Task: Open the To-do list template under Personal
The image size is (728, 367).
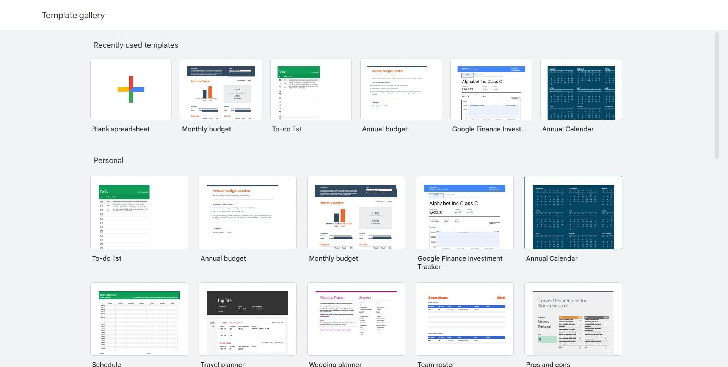Action: point(139,213)
